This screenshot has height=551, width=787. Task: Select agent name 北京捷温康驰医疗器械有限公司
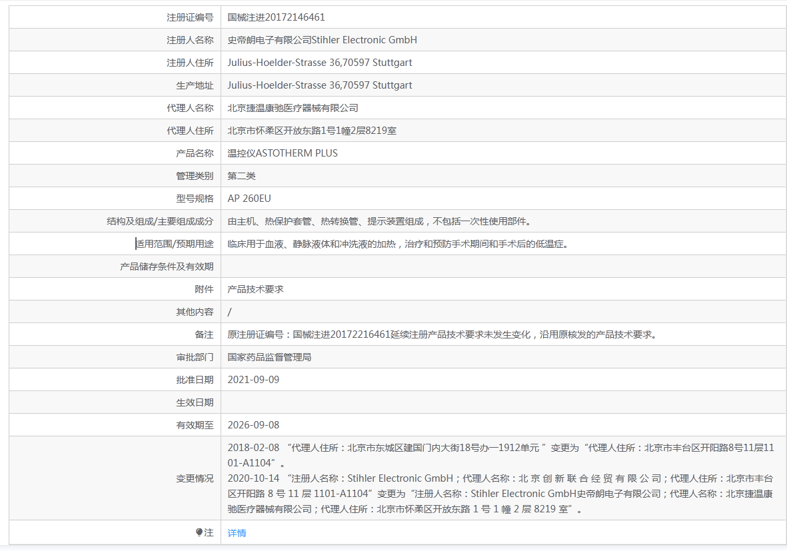point(293,108)
